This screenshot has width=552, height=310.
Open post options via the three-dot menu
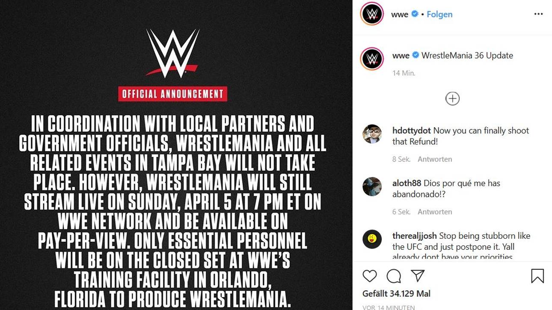(537, 14)
